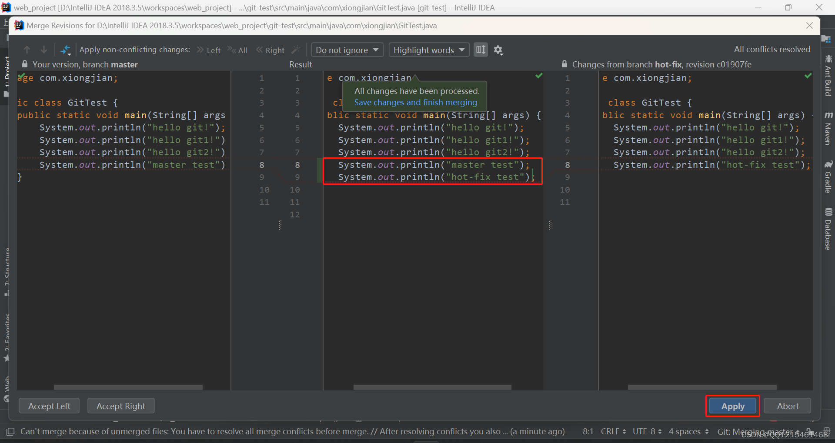Viewport: 835px width, 443px height.
Task: Apply non-conflicting changes from Left
Action: click(x=209, y=50)
